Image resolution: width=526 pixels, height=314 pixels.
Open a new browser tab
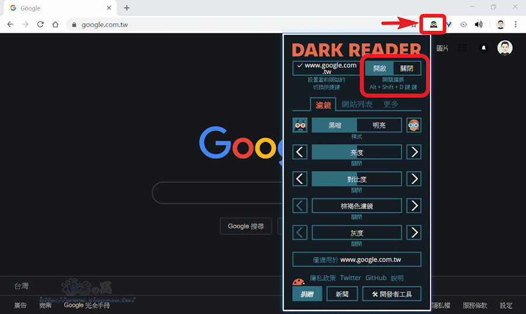tap(126, 8)
